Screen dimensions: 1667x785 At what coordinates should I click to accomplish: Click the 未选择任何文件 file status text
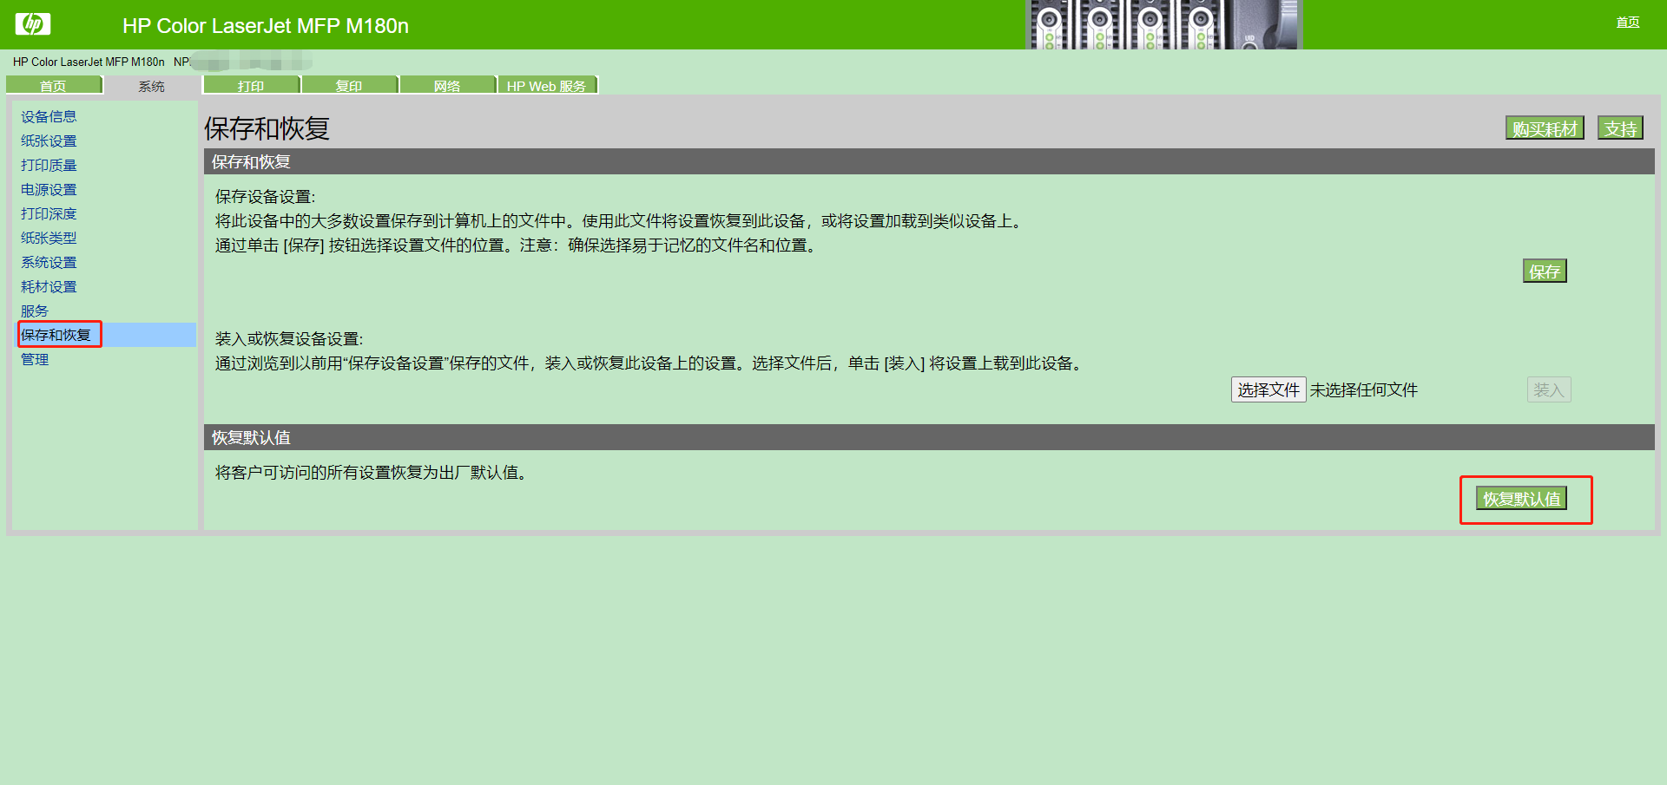[1364, 390]
